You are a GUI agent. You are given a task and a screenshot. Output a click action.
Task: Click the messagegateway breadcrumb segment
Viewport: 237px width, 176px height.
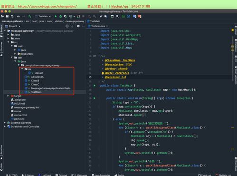point(75,21)
